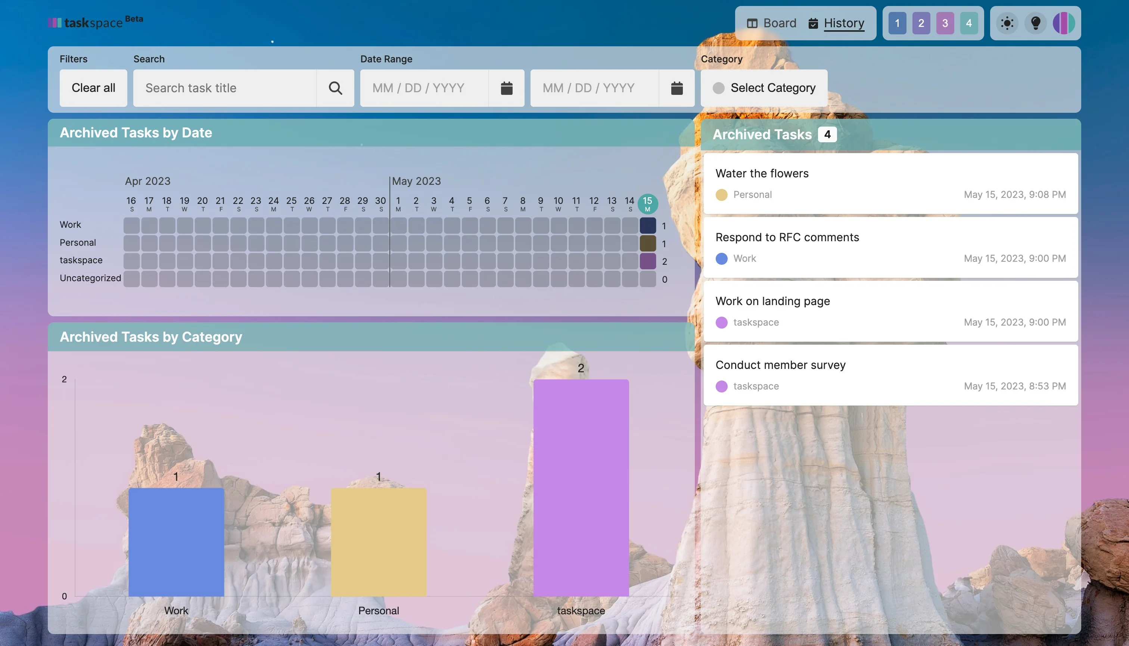
Task: Click the lightbulb idea icon
Action: [1036, 23]
